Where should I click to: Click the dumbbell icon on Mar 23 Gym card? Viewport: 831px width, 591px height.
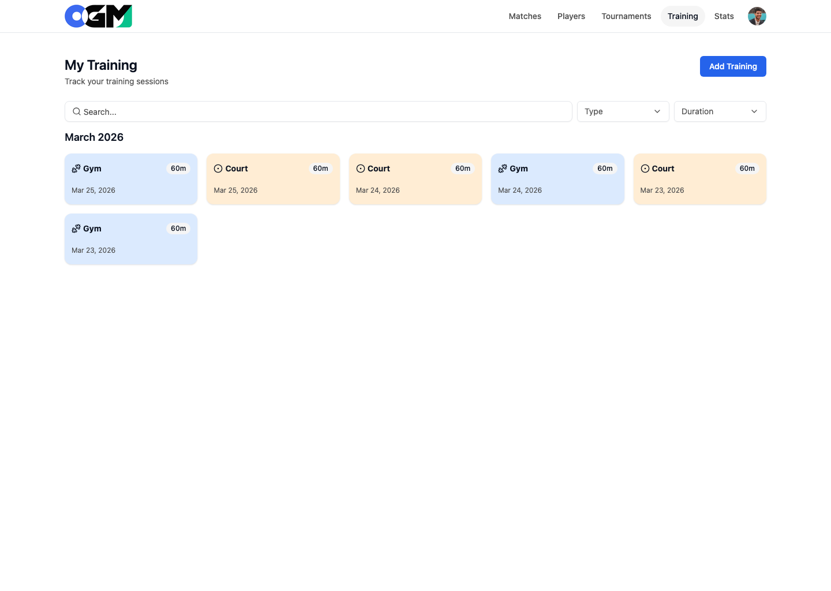click(x=76, y=229)
